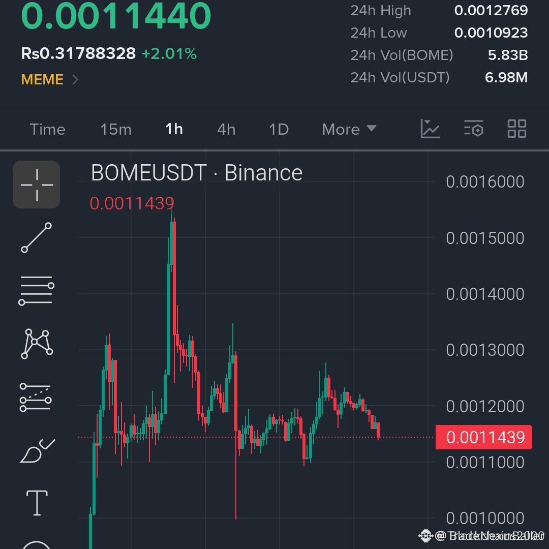Viewport: 549px width, 549px height.
Task: Click the large 0.0011440 price
Action: point(116,15)
